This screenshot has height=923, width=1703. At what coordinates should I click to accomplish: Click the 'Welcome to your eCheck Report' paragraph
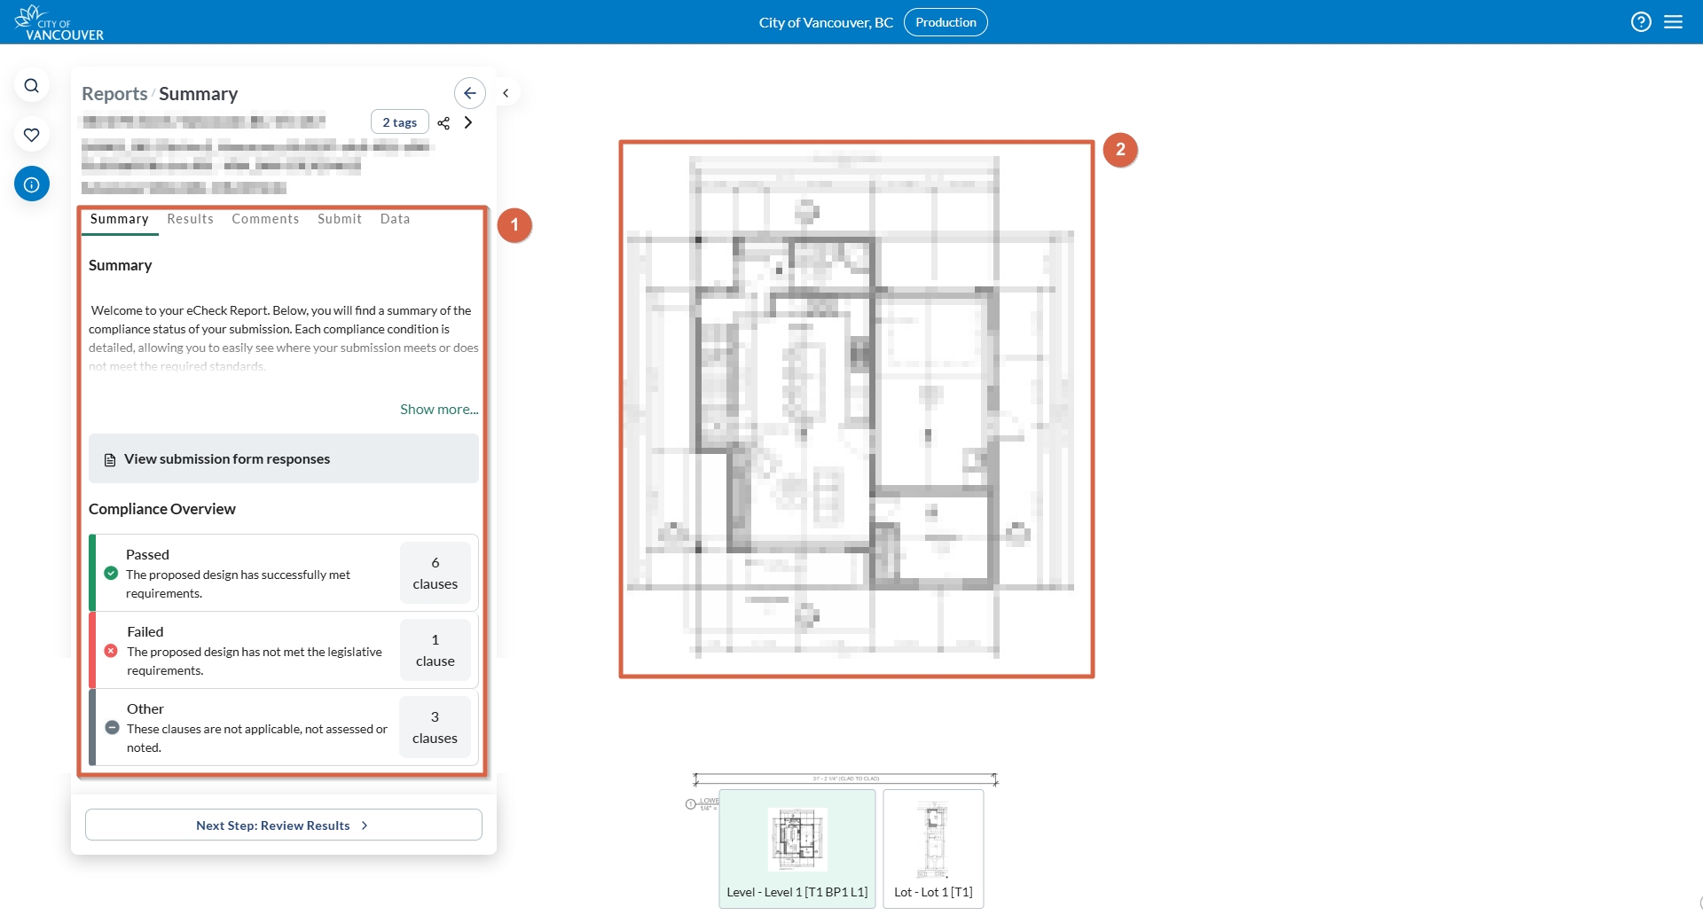pyautogui.click(x=284, y=338)
